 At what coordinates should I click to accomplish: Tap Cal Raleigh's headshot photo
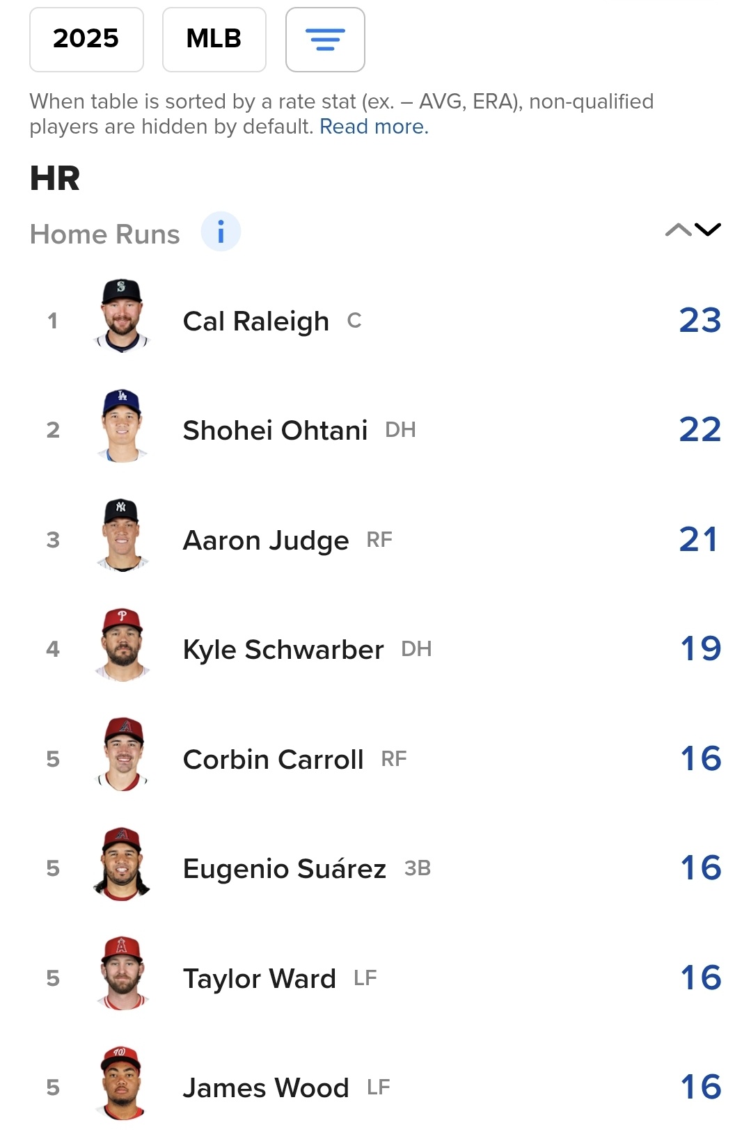pyautogui.click(x=122, y=317)
